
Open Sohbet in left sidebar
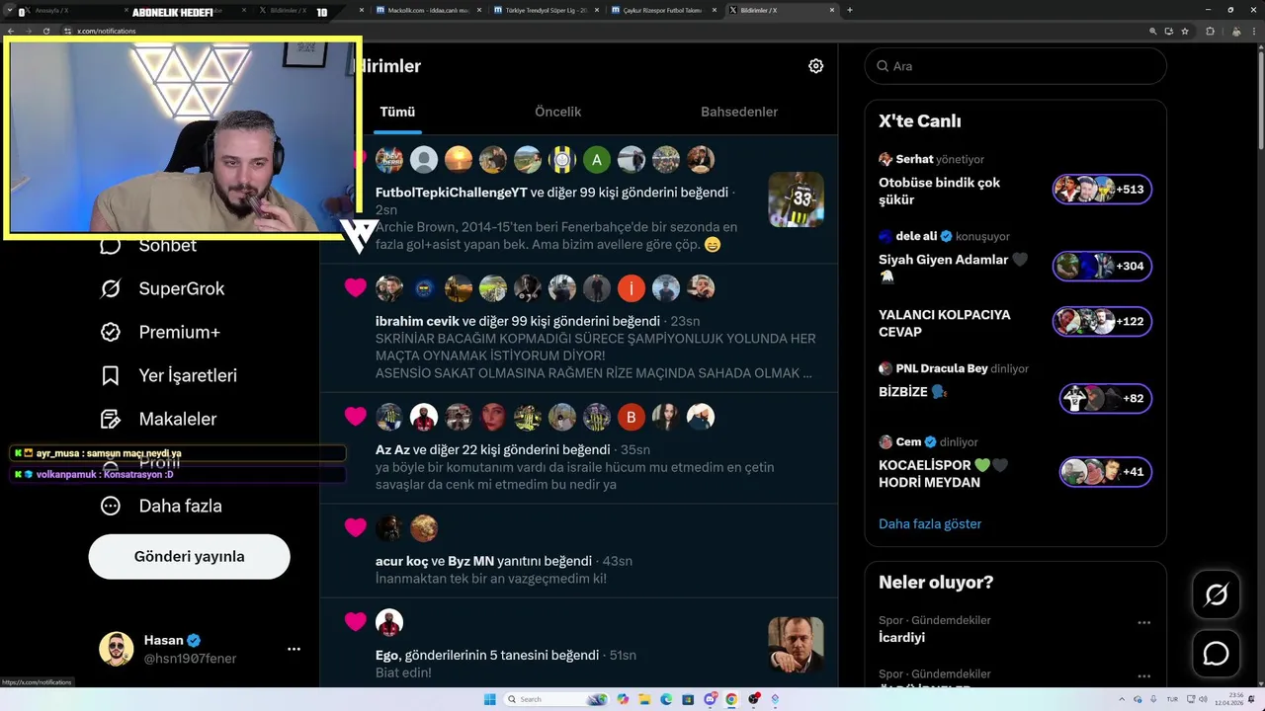pos(148,245)
